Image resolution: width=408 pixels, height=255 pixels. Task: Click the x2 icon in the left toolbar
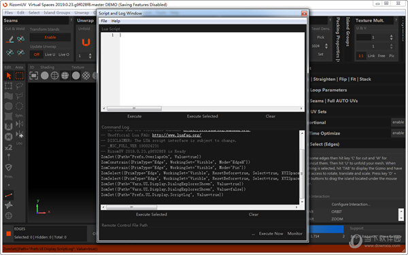tap(9, 148)
